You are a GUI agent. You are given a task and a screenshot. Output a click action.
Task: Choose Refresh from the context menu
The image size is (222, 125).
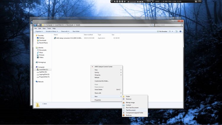coord(107,77)
